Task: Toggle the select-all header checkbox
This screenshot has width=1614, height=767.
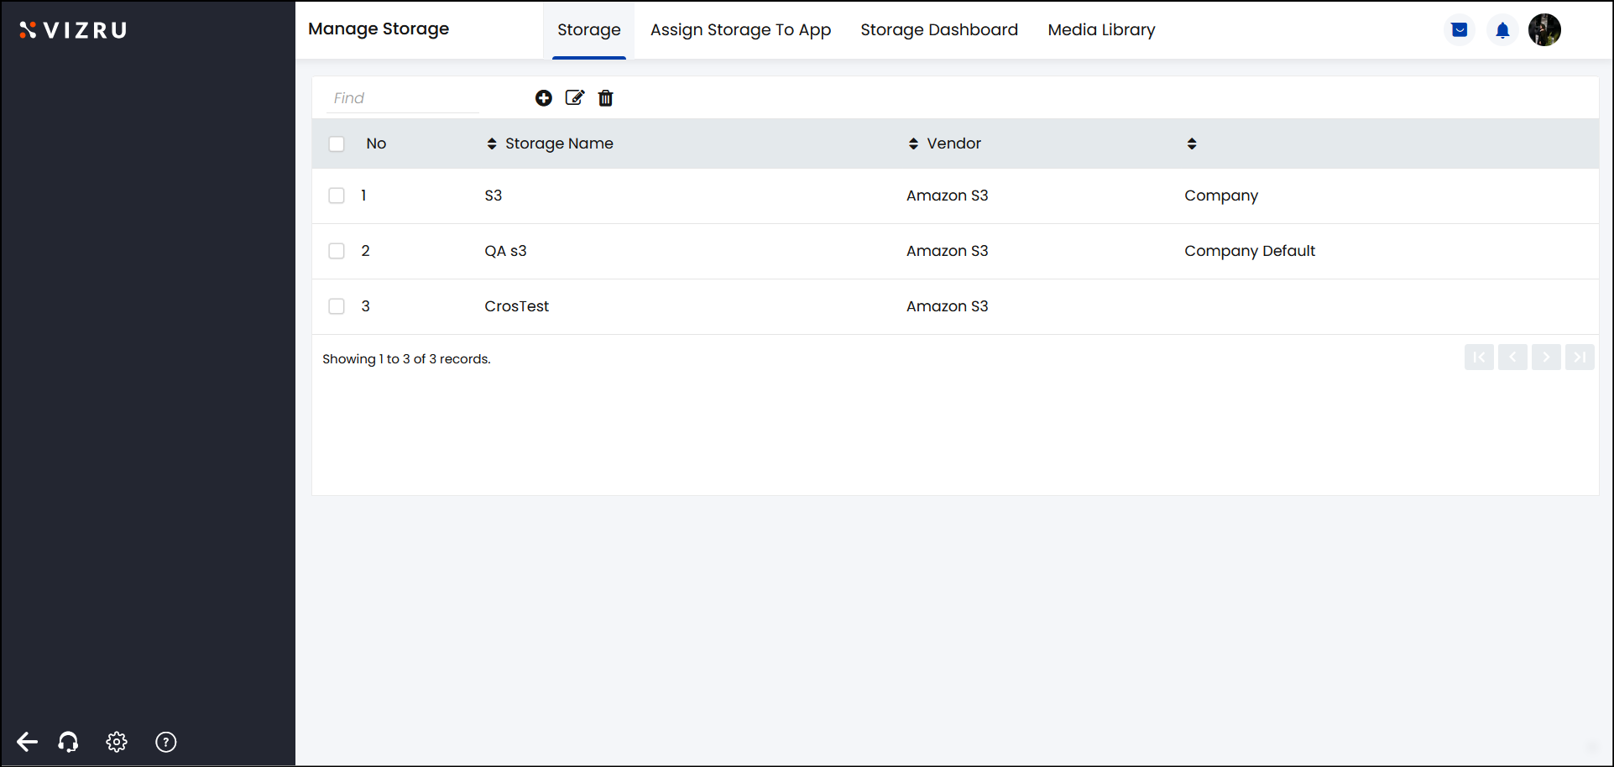Action: tap(337, 144)
